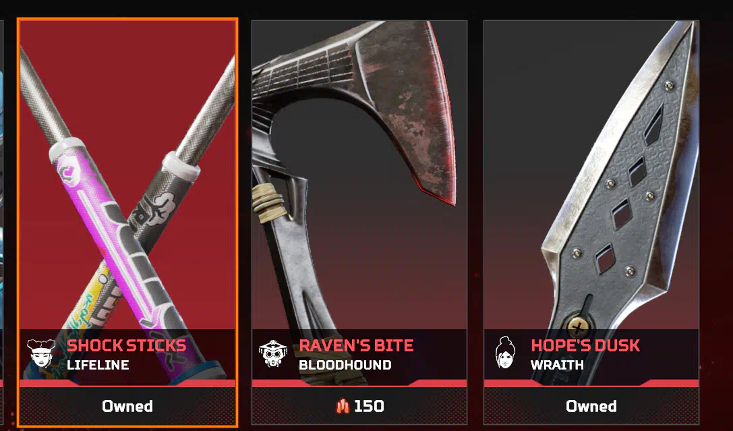Click the Owned status under Hope's Dusk
Viewport: 733px width, 431px height.
[591, 406]
